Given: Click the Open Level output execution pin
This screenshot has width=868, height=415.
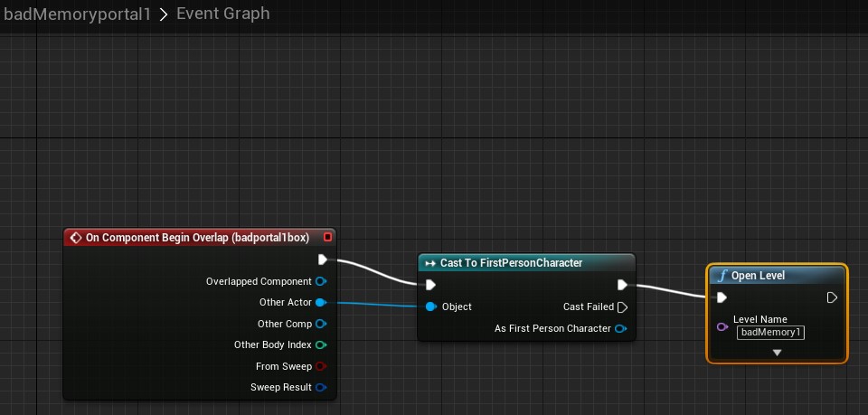Looking at the screenshot, I should [x=832, y=297].
